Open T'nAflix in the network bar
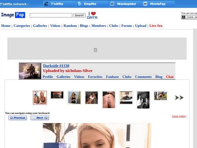The height and width of the screenshot is (148, 197). pyautogui.click(x=59, y=4)
